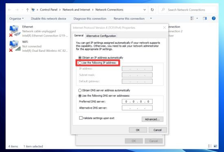
Task: Go back using the back arrow
Action: tap(10, 10)
